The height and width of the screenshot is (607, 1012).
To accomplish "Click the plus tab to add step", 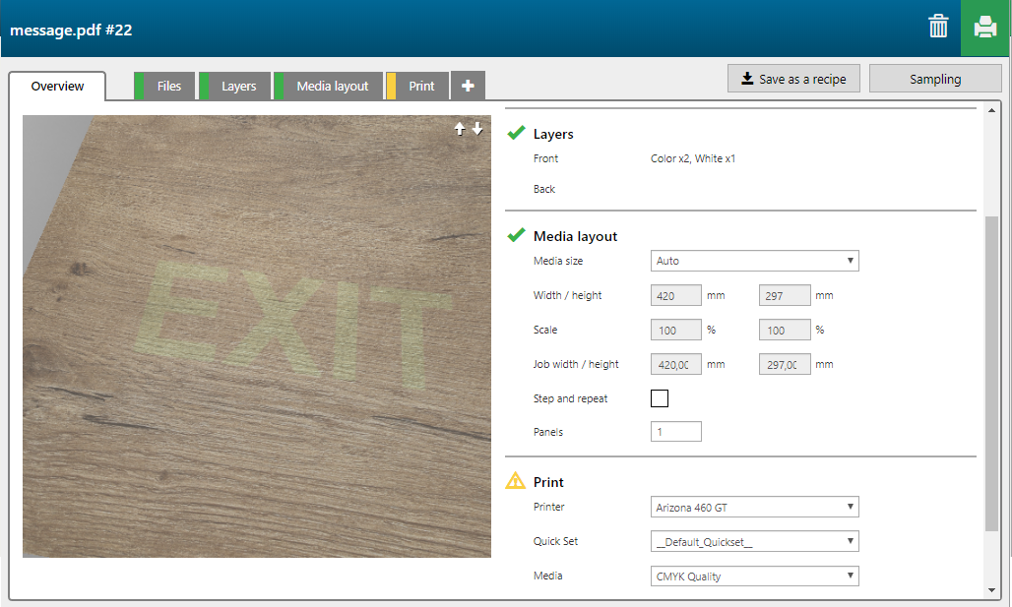I will point(468,87).
